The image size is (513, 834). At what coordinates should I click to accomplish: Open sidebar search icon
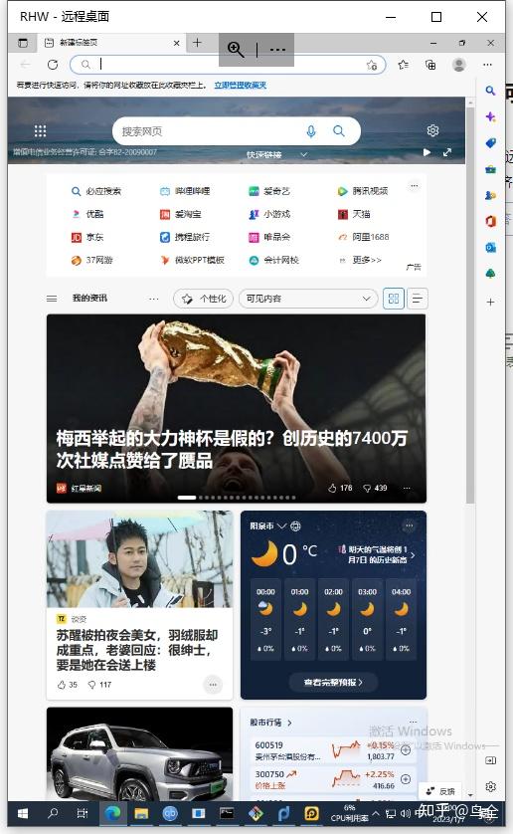[x=490, y=91]
